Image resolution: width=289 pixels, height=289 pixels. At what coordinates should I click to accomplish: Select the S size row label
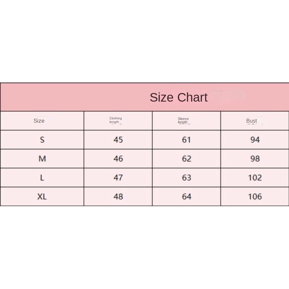pyautogui.click(x=42, y=140)
